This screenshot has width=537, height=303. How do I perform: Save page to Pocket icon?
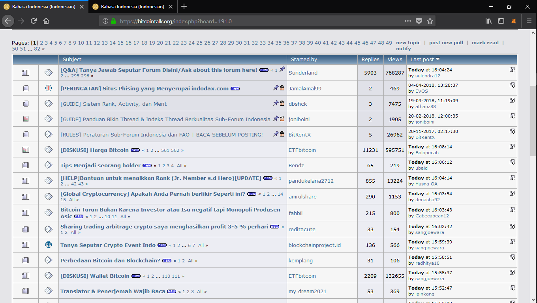tap(419, 21)
